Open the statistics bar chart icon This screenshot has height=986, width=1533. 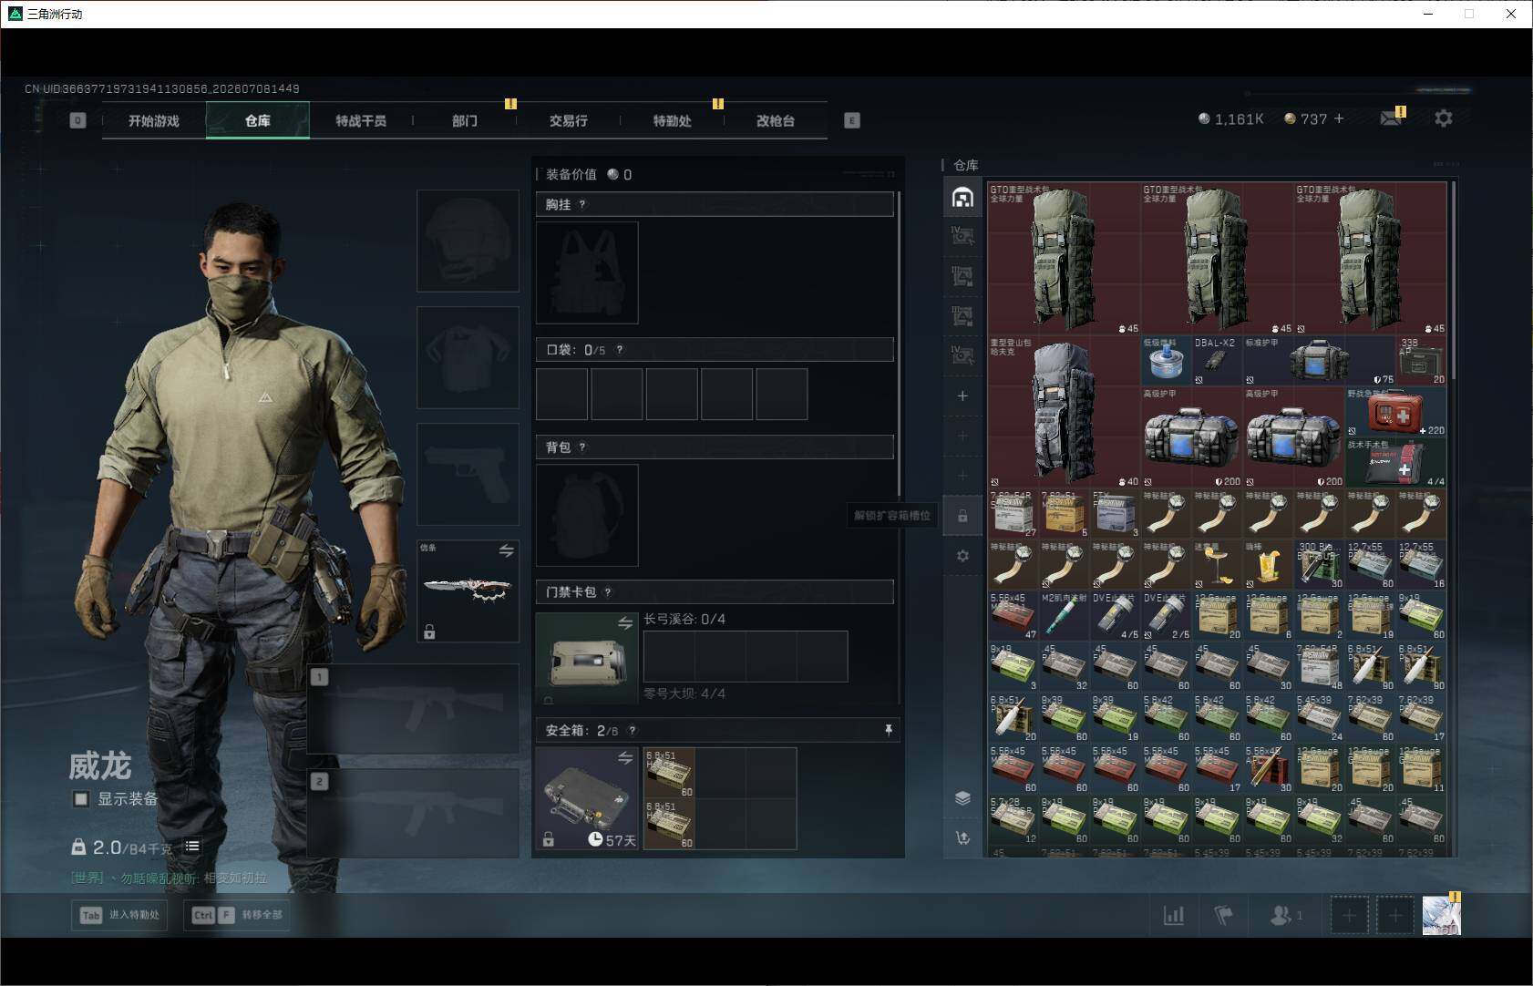pyautogui.click(x=1174, y=915)
